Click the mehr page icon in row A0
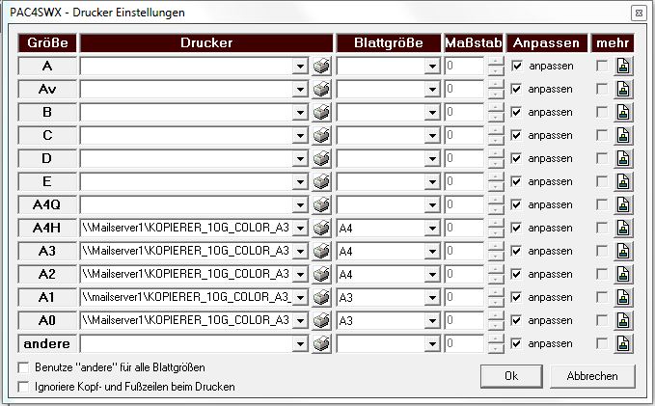Image resolution: width=655 pixels, height=406 pixels. click(623, 320)
